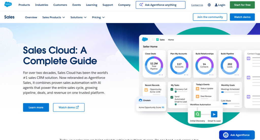Click the Initial Discovery magnifier icon
260x140 pixels.
pos(198,114)
